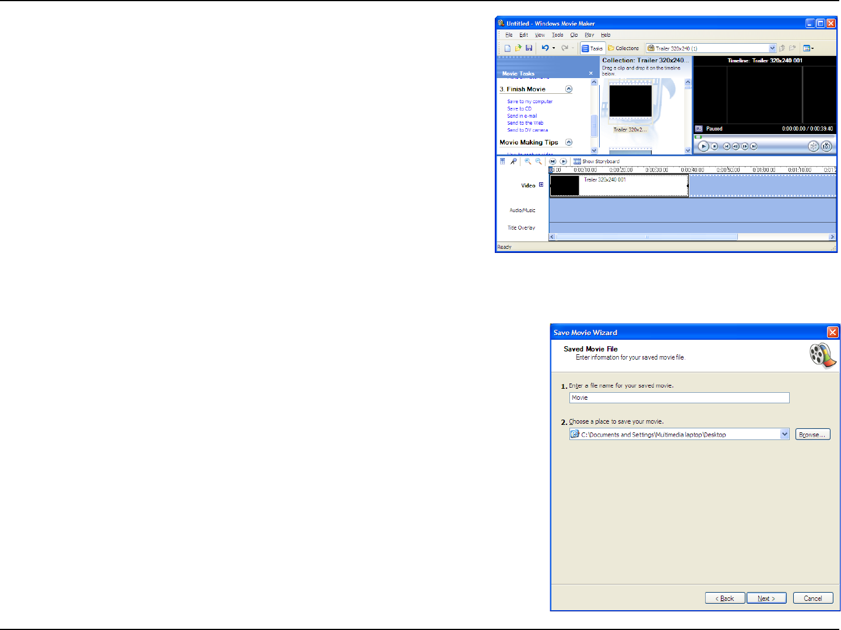841x630 pixels.
Task: Open the Redo history dropdown arrow
Action: (x=573, y=48)
